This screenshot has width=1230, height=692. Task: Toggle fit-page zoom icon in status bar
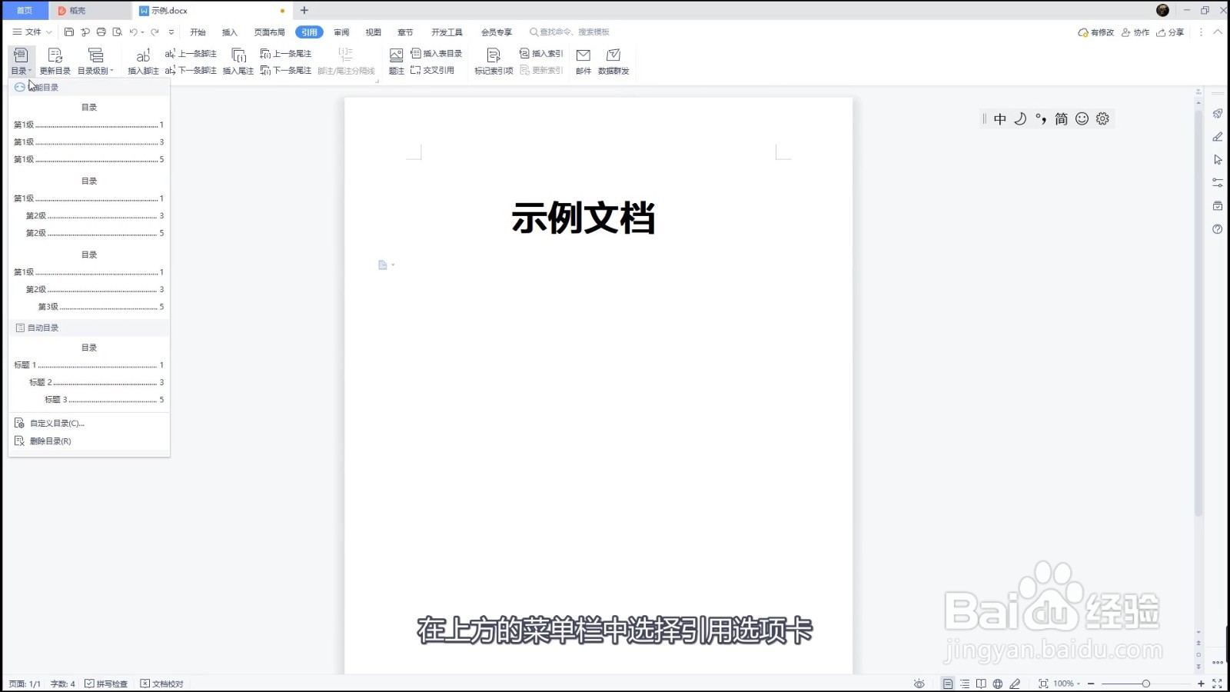tap(1043, 684)
